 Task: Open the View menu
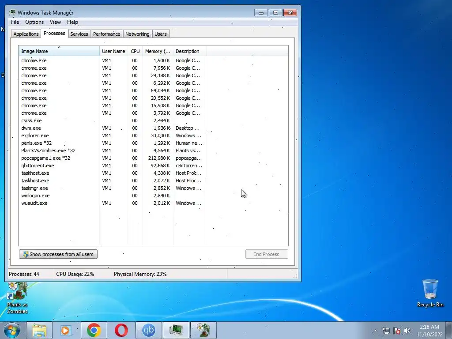click(x=55, y=22)
